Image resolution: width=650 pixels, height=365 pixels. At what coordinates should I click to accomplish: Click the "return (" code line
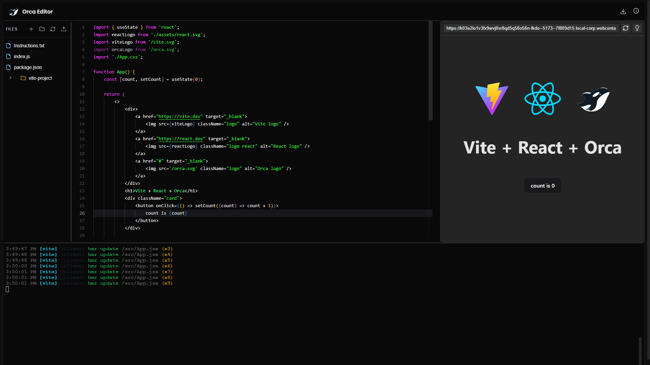tap(114, 94)
